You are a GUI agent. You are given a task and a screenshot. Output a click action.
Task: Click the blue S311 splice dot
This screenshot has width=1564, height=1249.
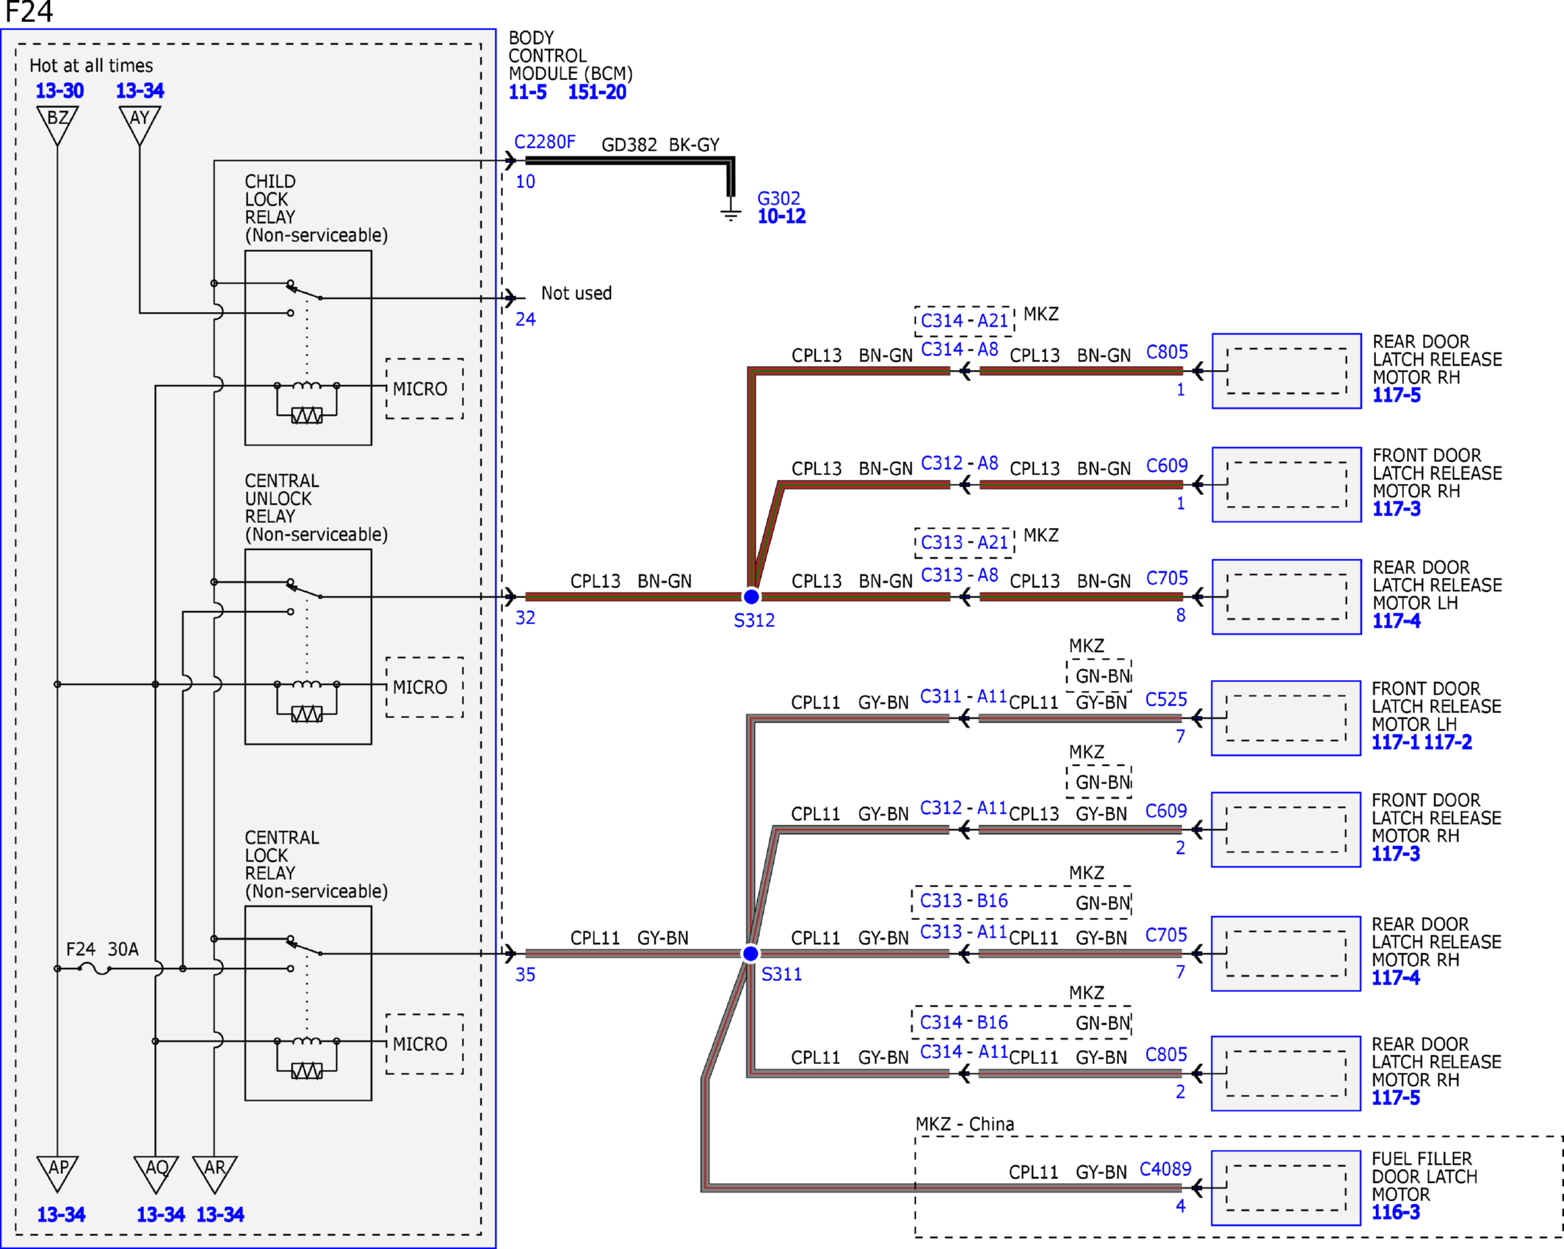750,953
